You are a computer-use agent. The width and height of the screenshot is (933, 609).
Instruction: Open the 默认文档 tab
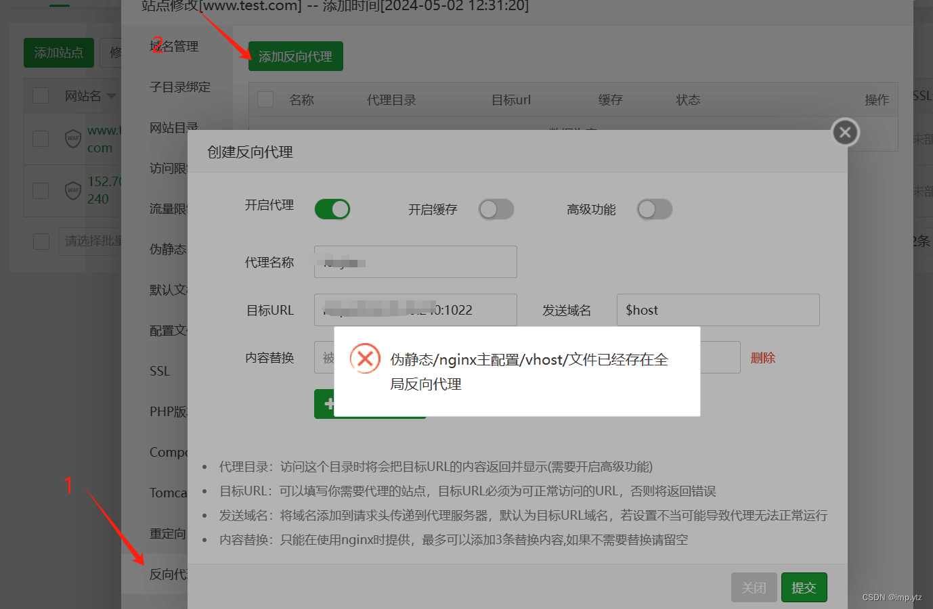pos(168,290)
